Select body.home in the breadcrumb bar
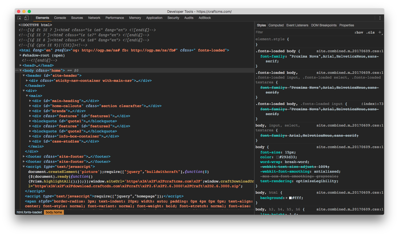The height and width of the screenshot is (236, 399). point(54,212)
